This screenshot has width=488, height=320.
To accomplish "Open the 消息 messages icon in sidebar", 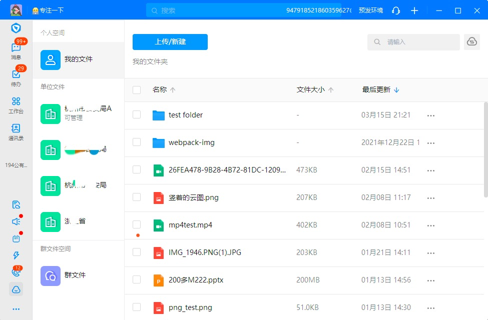I will [16, 49].
